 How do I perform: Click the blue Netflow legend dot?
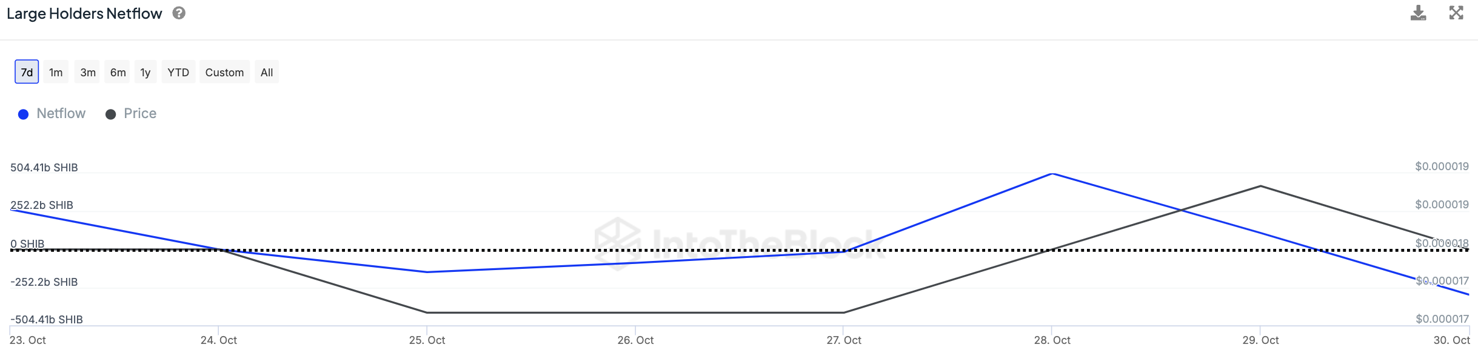coord(24,114)
